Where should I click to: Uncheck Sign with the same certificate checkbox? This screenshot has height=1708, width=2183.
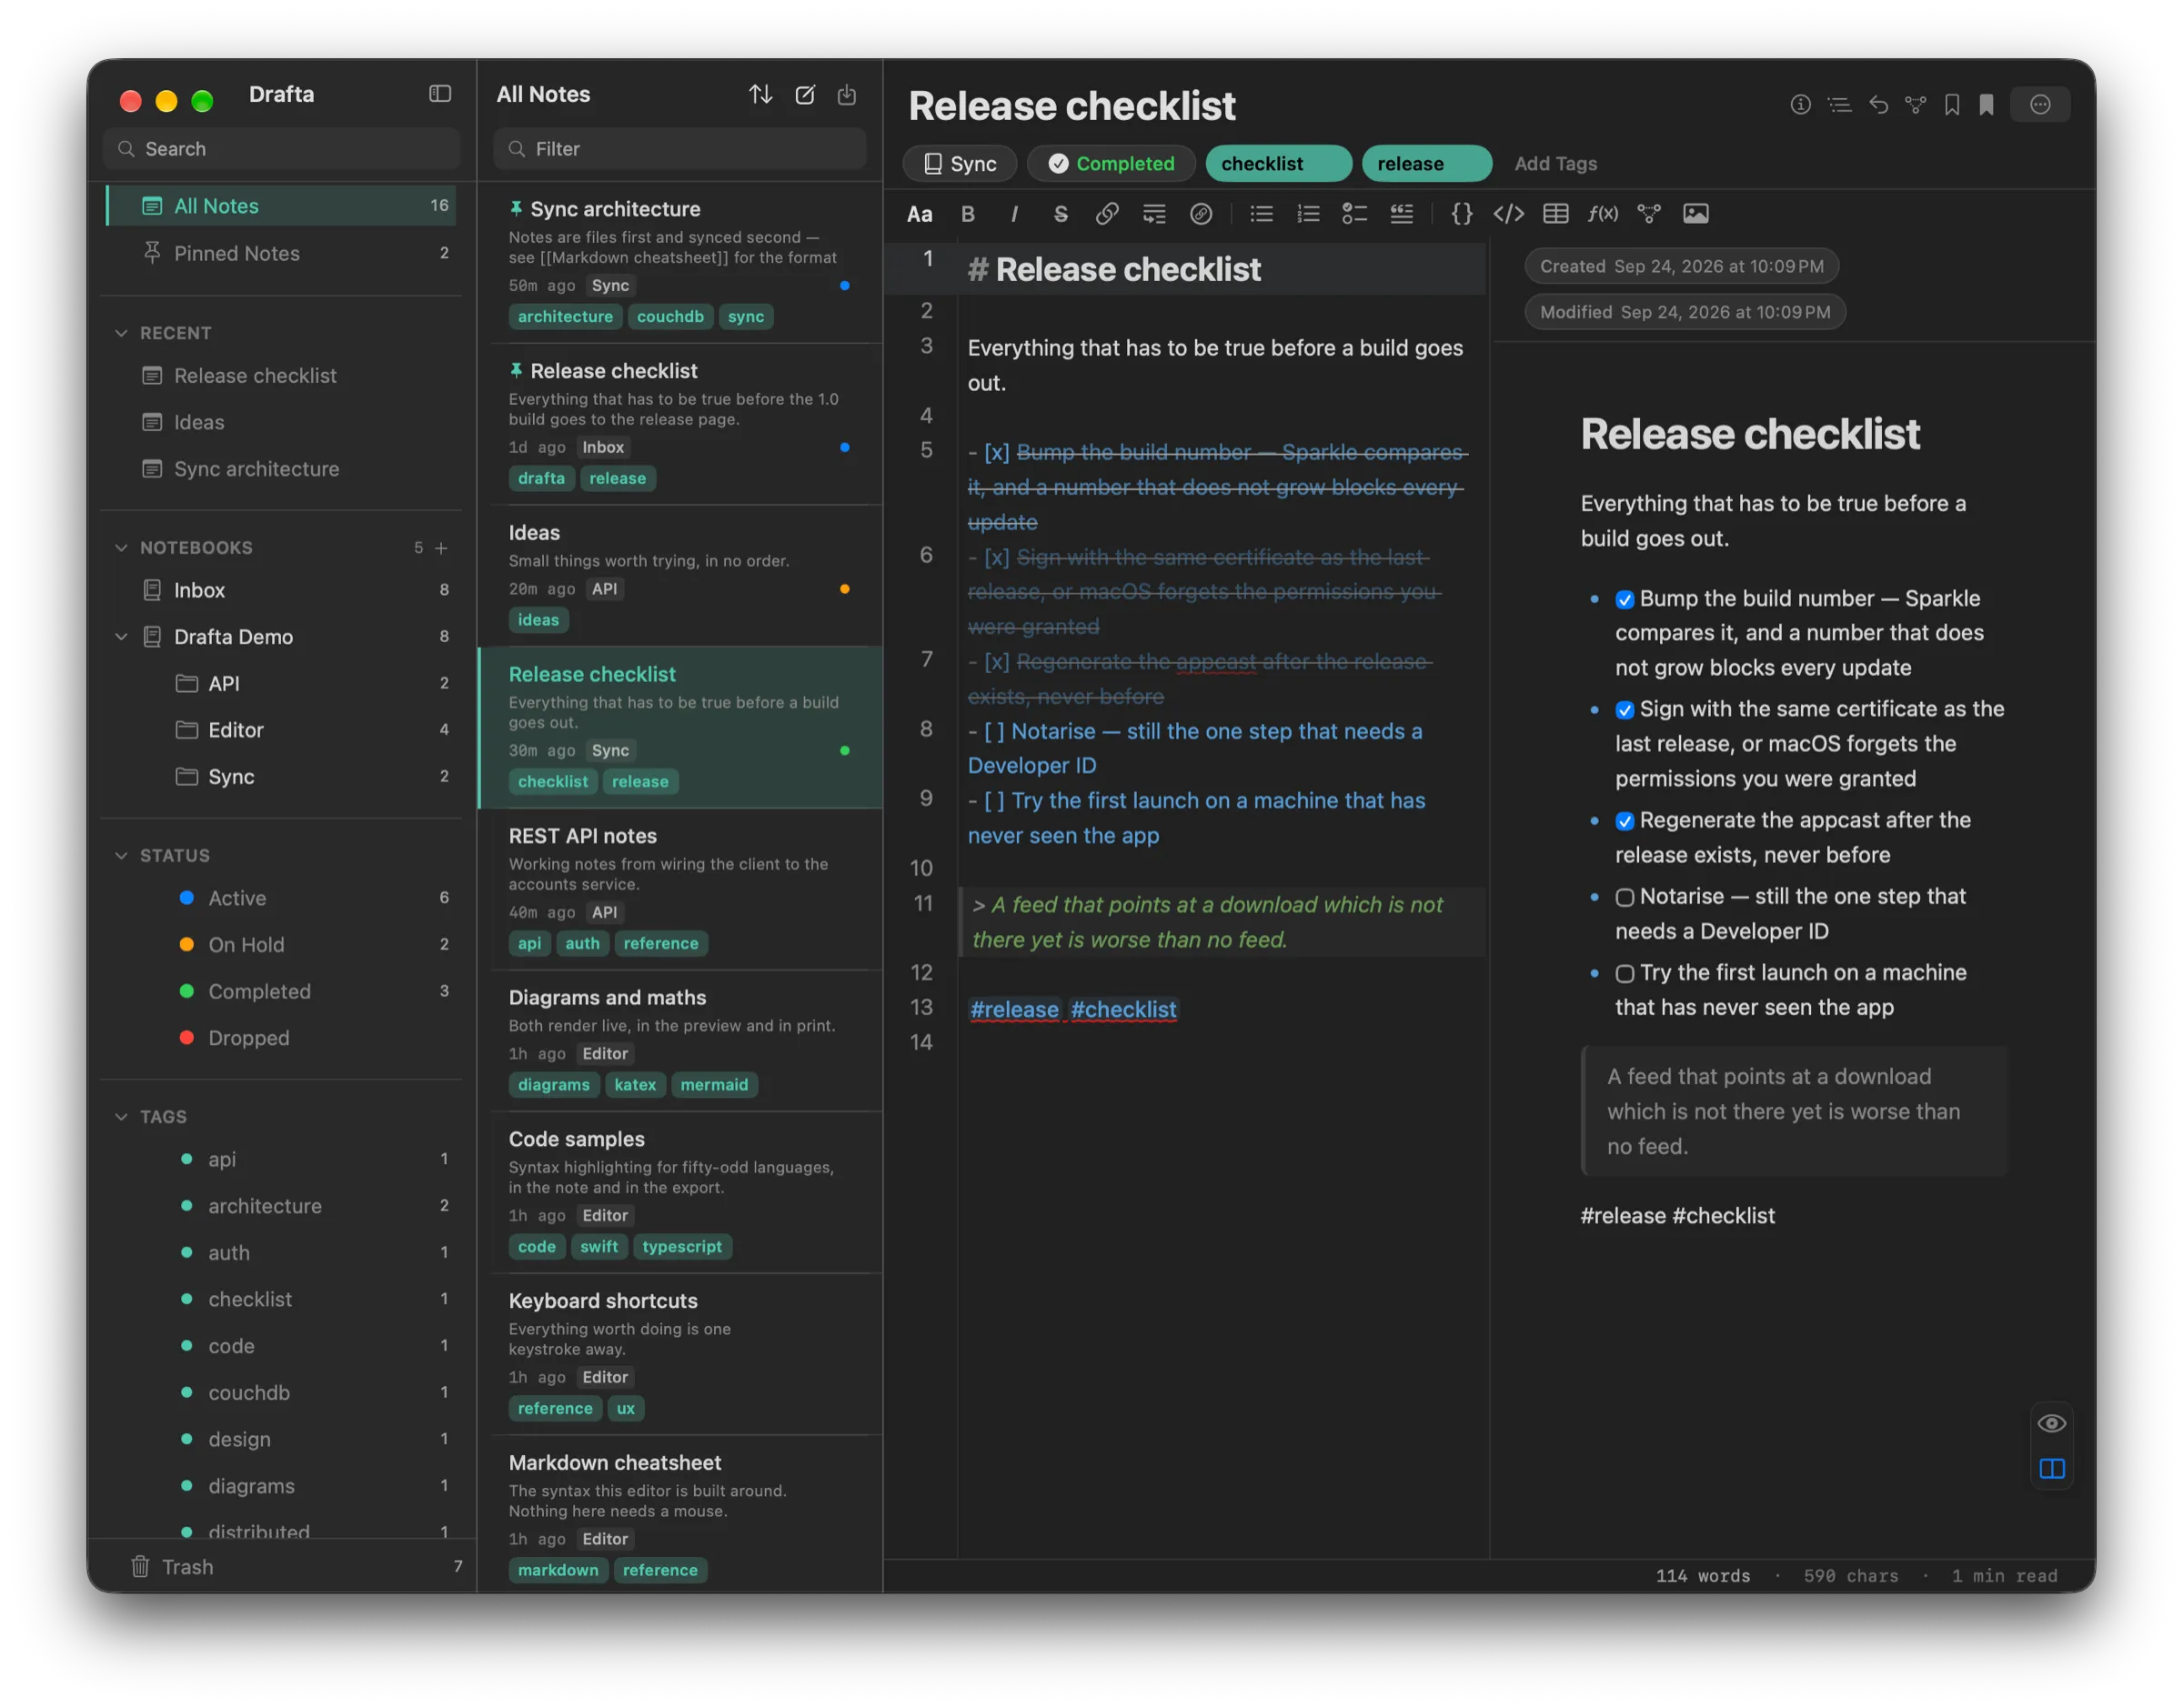point(1624,710)
